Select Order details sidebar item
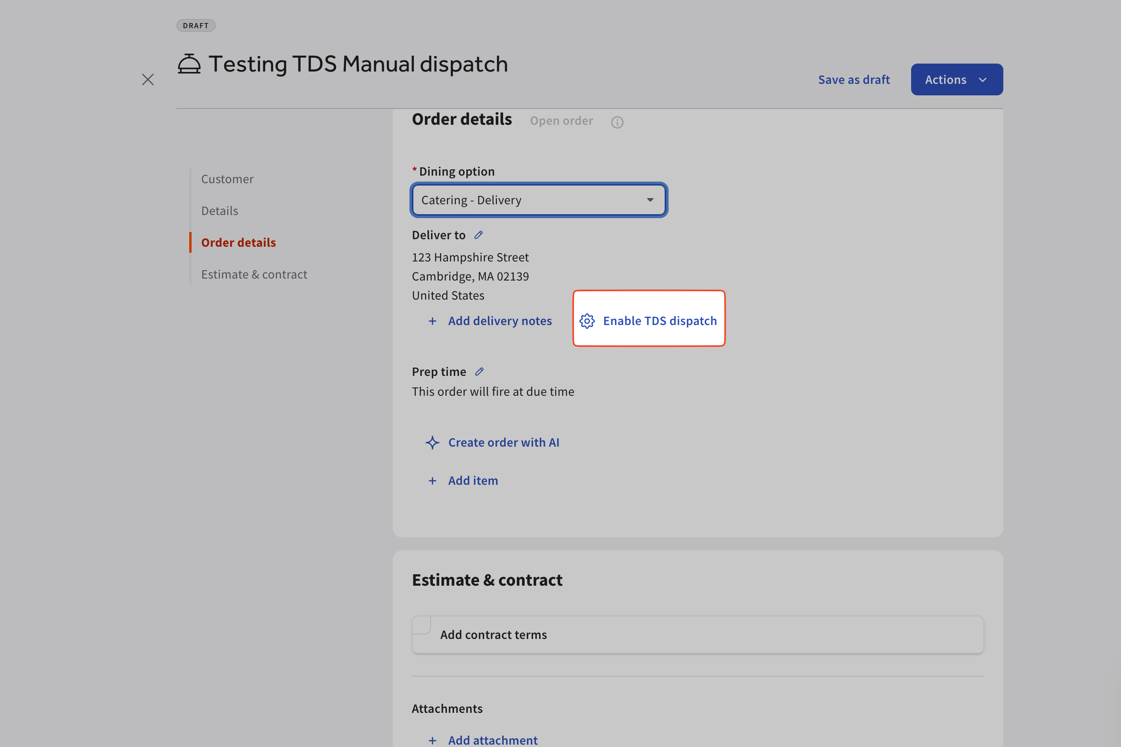1121x747 pixels. pos(238,242)
